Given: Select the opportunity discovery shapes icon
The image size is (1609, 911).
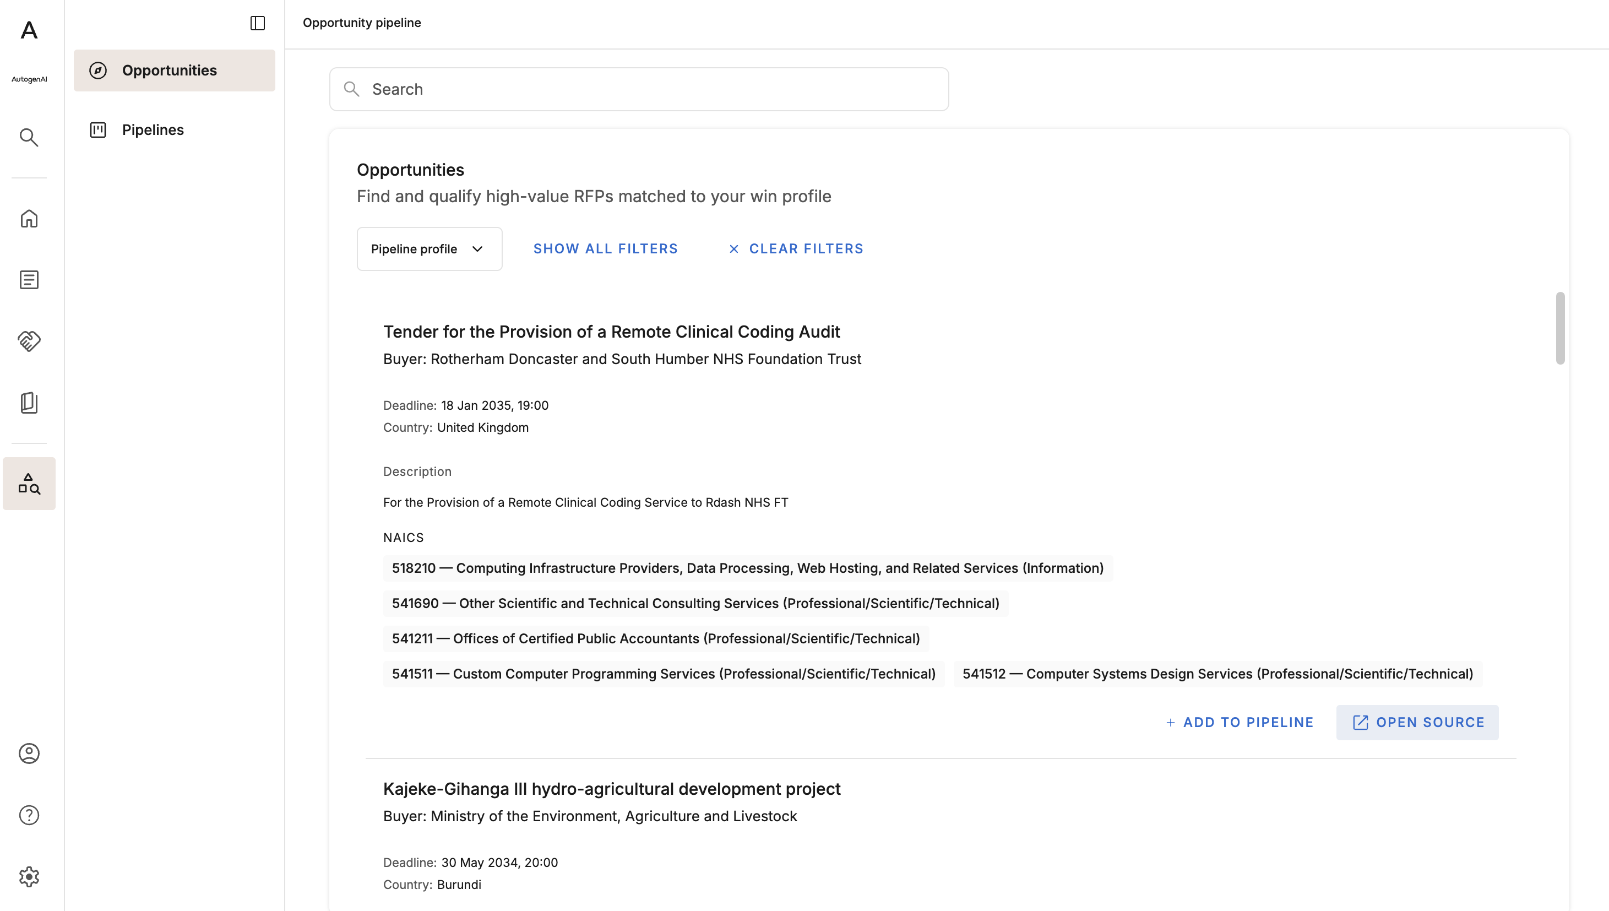Looking at the screenshot, I should tap(29, 484).
